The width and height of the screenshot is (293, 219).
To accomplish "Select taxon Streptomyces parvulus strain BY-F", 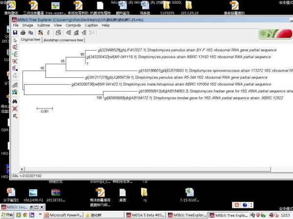I will (187, 50).
